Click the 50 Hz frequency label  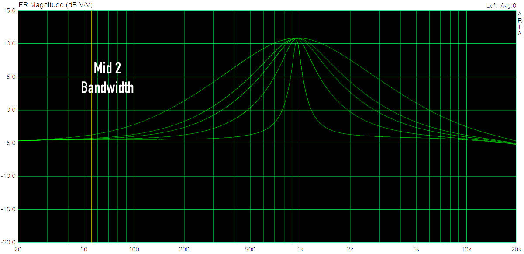pos(84,249)
